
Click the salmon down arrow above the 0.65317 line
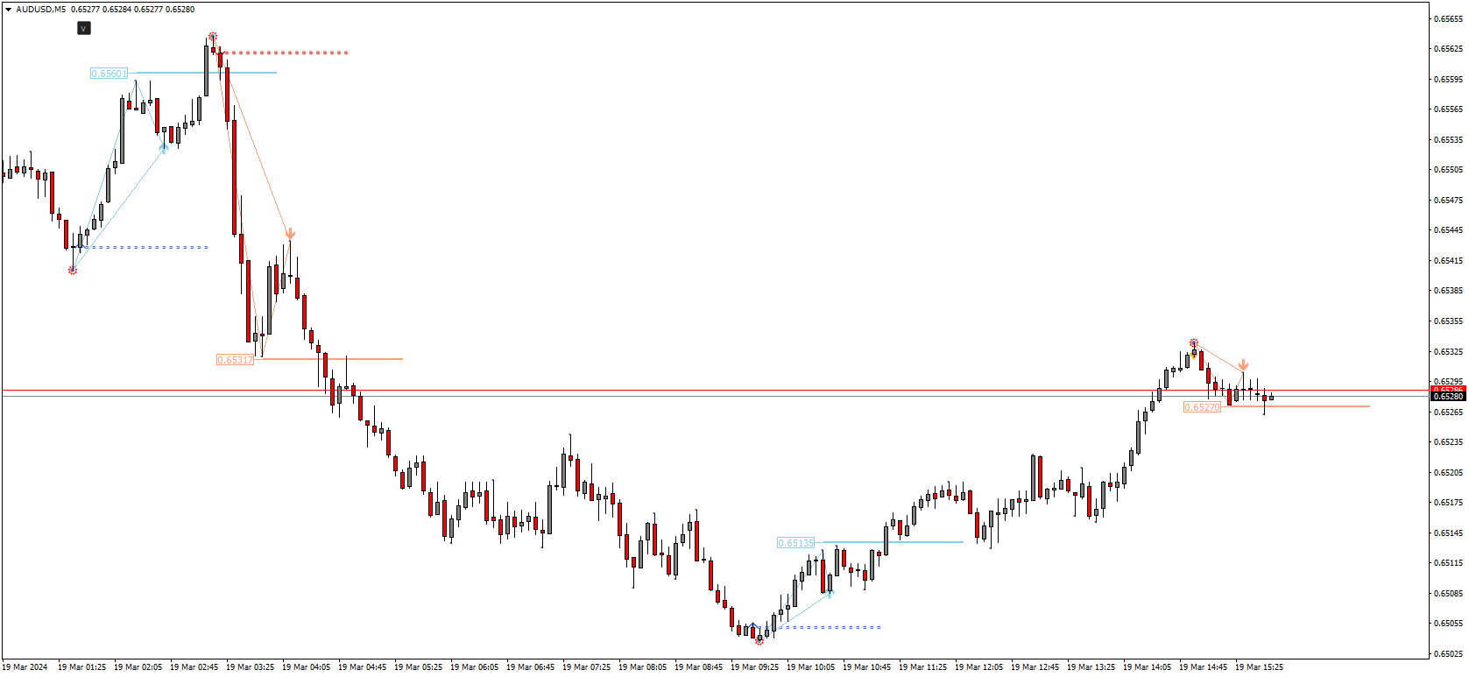tap(290, 234)
